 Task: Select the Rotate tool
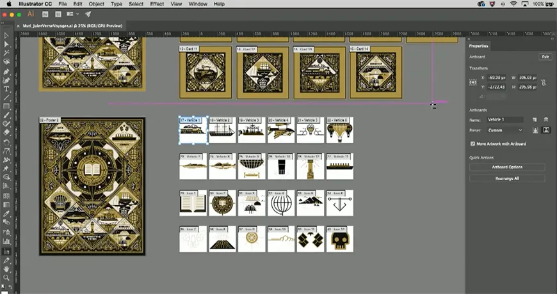click(x=6, y=142)
